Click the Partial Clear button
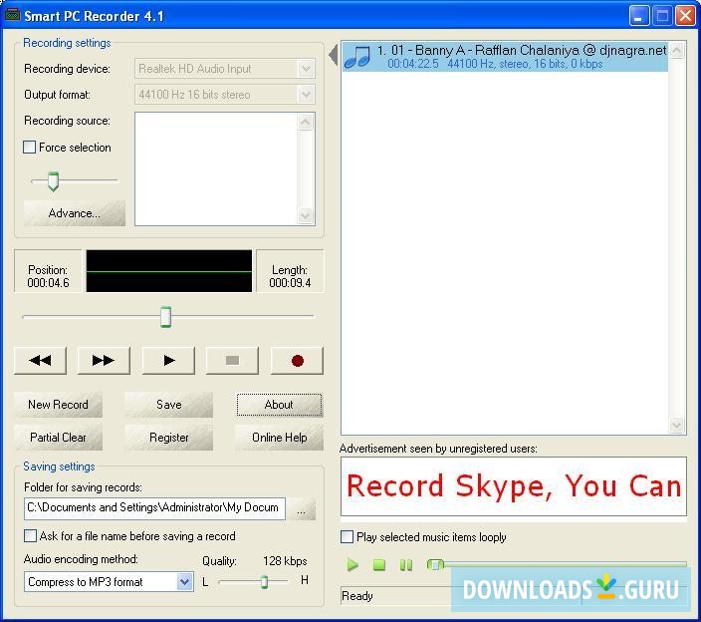 [58, 438]
